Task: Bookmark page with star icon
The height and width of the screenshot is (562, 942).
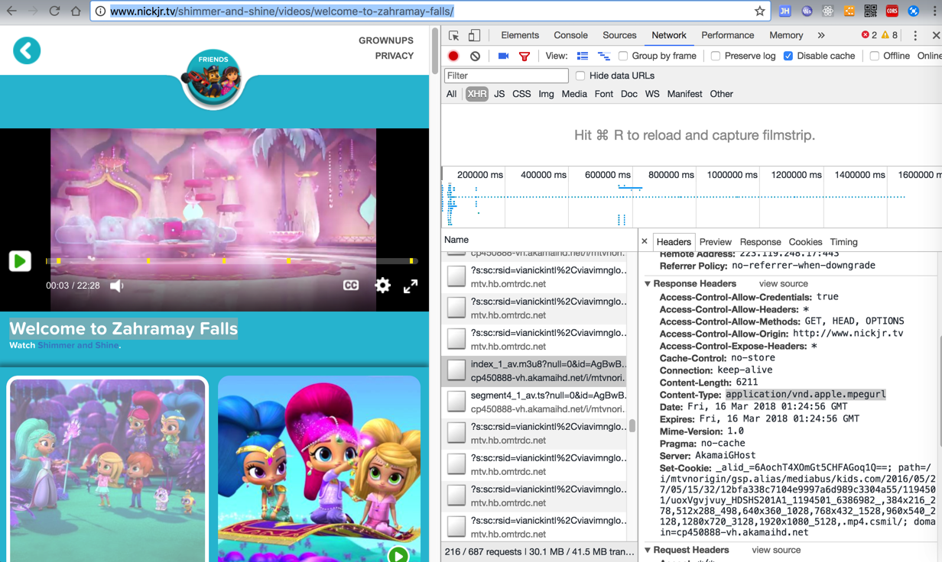Action: click(759, 11)
